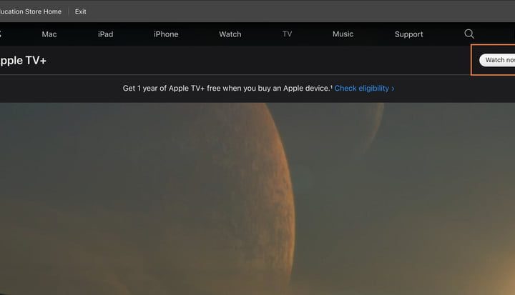This screenshot has height=295, width=515.
Task: Open Music from the navigation bar
Action: coord(343,34)
